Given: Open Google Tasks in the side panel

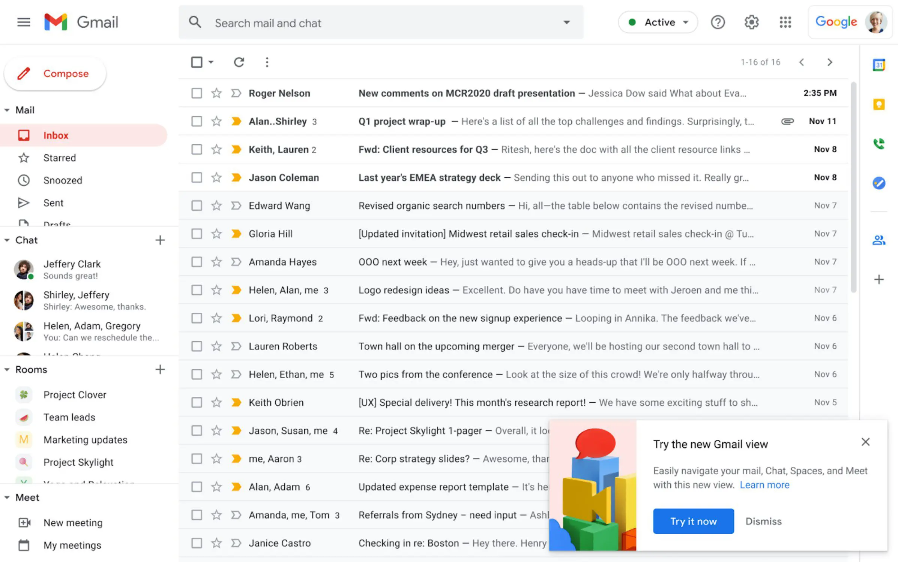Looking at the screenshot, I should [x=879, y=183].
